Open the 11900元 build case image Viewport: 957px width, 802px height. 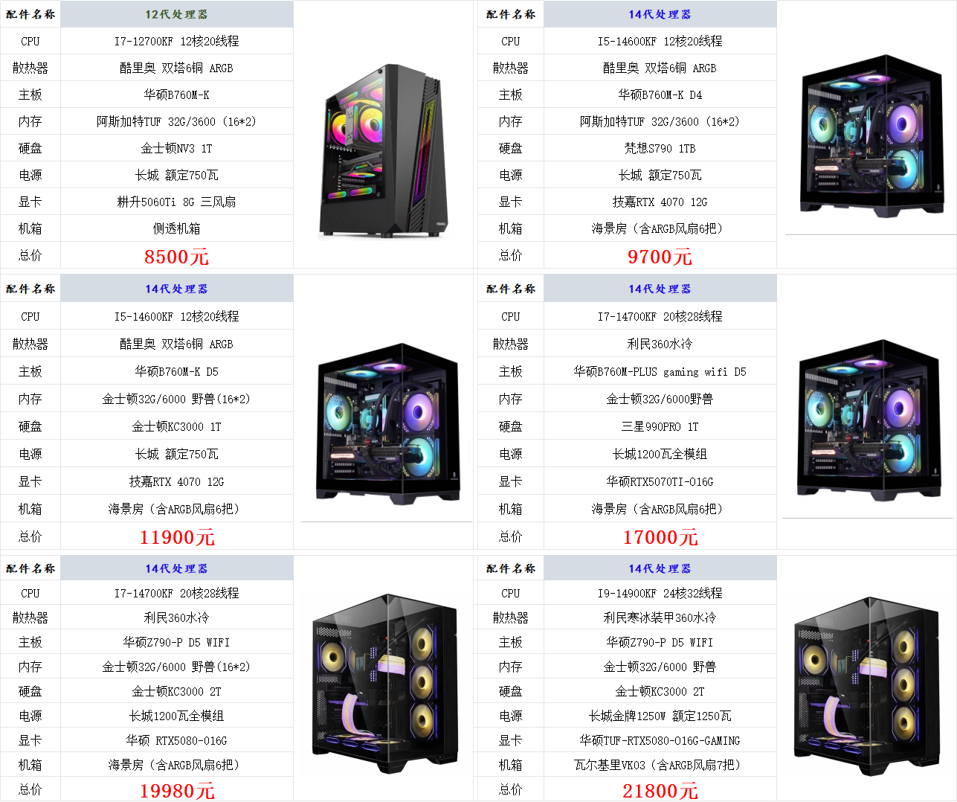[387, 423]
